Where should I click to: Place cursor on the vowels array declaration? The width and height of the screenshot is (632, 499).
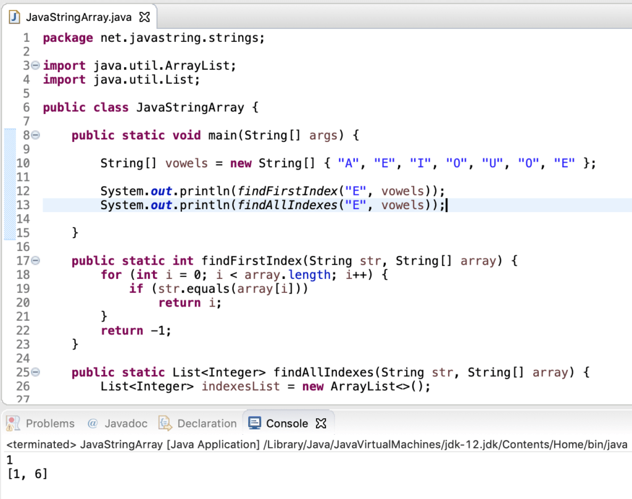pyautogui.click(x=186, y=163)
